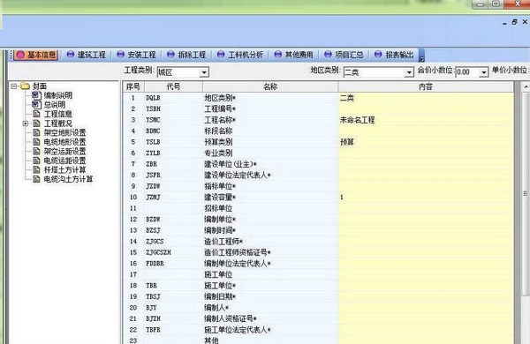Click the 预算 content cell
The height and width of the screenshot is (344, 530).
(x=426, y=142)
